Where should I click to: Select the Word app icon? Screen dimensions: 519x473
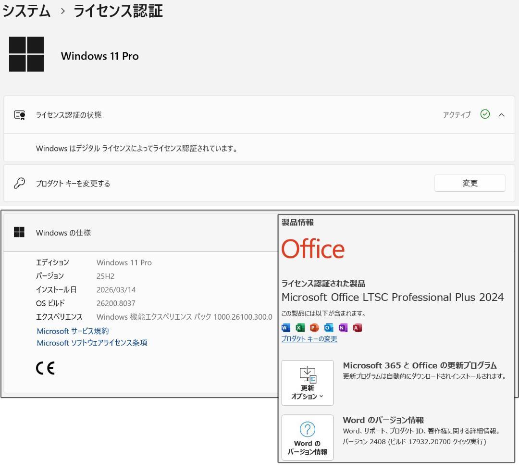coord(285,327)
